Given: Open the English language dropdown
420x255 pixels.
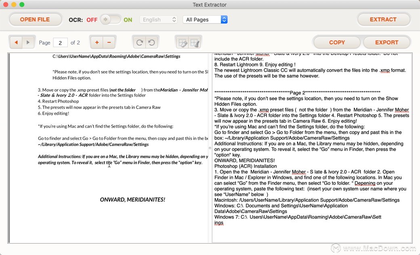Looking at the screenshot, I should (159, 19).
